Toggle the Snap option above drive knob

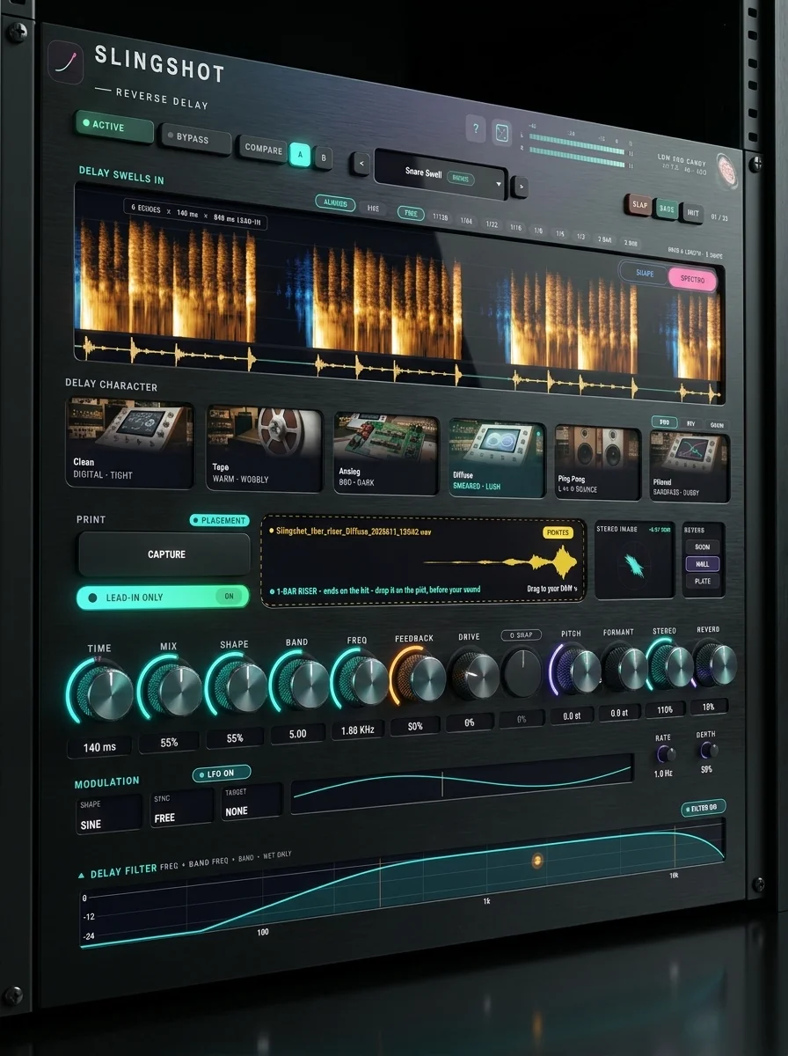pyautogui.click(x=521, y=634)
